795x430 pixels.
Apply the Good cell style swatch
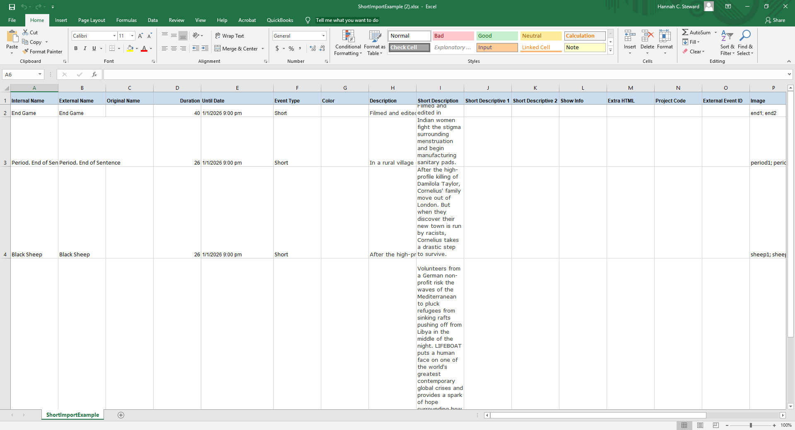click(x=497, y=36)
